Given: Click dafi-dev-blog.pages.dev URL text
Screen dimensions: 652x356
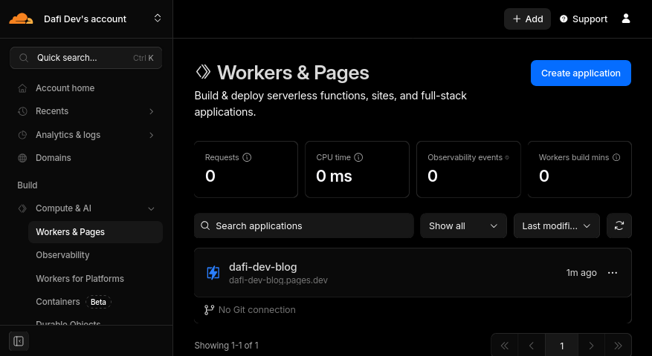Looking at the screenshot, I should pos(278,280).
